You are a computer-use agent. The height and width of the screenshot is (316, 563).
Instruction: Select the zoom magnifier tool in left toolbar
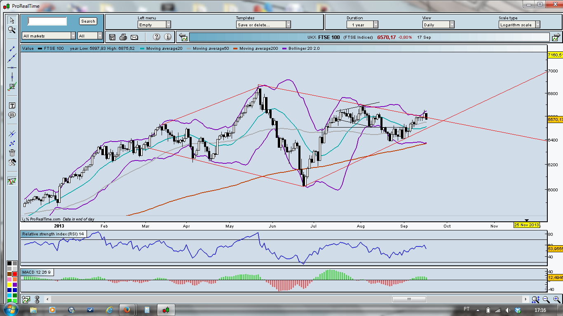point(12,30)
